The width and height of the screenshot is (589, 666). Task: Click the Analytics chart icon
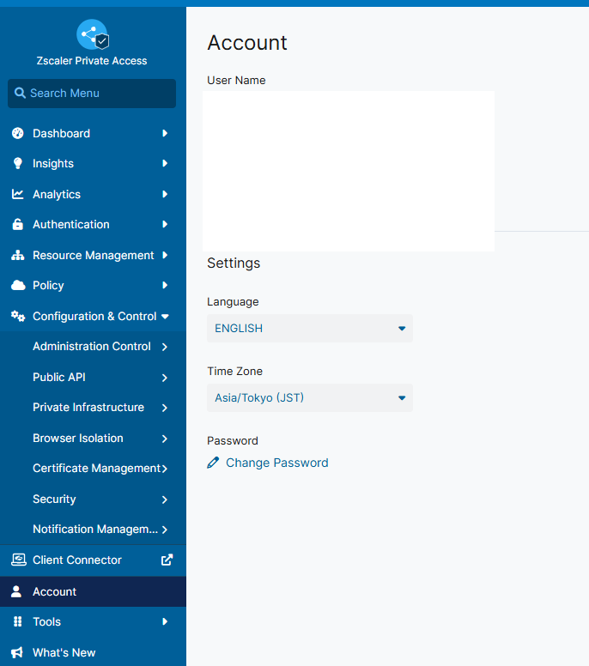click(x=18, y=194)
